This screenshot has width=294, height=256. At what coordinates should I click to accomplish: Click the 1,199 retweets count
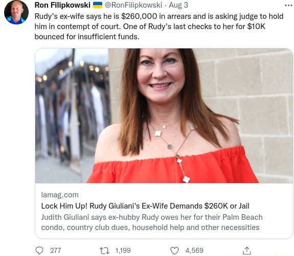(123, 250)
